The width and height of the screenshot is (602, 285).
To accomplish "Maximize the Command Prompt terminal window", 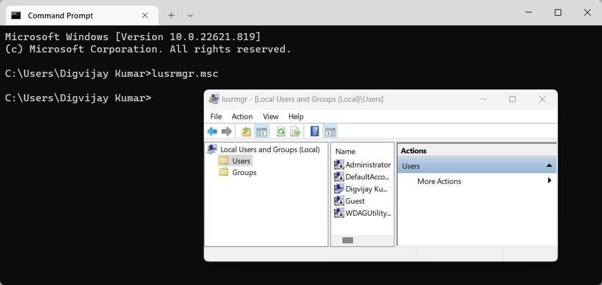I will 558,12.
